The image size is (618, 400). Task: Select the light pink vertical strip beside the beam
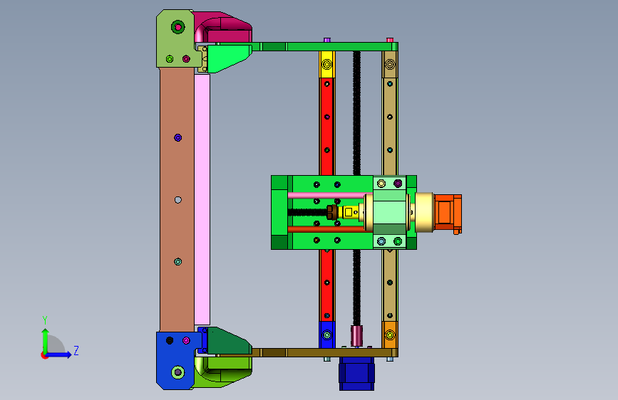pyautogui.click(x=202, y=199)
